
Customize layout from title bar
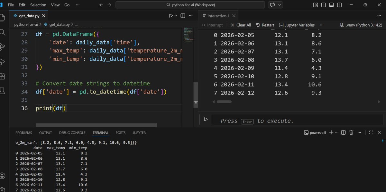(x=316, y=5)
